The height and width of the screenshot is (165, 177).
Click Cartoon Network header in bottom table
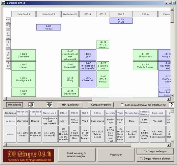[144, 113]
